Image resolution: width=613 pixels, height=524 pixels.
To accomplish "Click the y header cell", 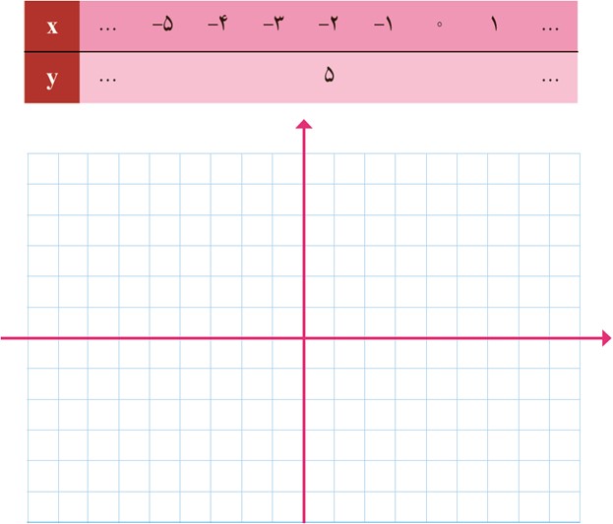I will pos(52,78).
